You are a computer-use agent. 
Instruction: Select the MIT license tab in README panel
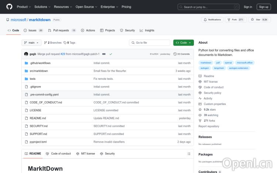tap(85, 153)
